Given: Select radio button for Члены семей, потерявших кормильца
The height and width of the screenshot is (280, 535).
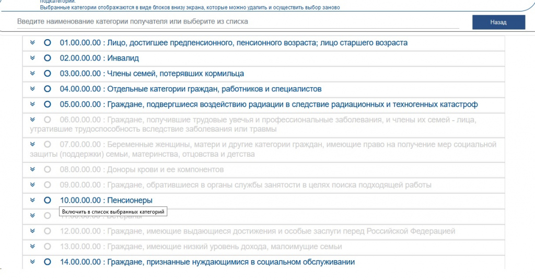Looking at the screenshot, I should 48,74.
